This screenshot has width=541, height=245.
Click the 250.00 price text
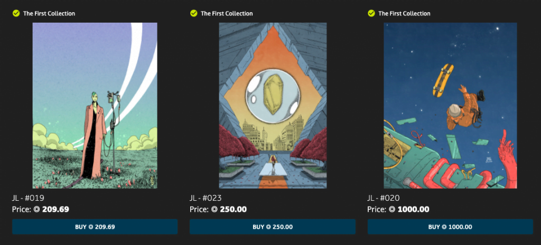click(x=233, y=209)
